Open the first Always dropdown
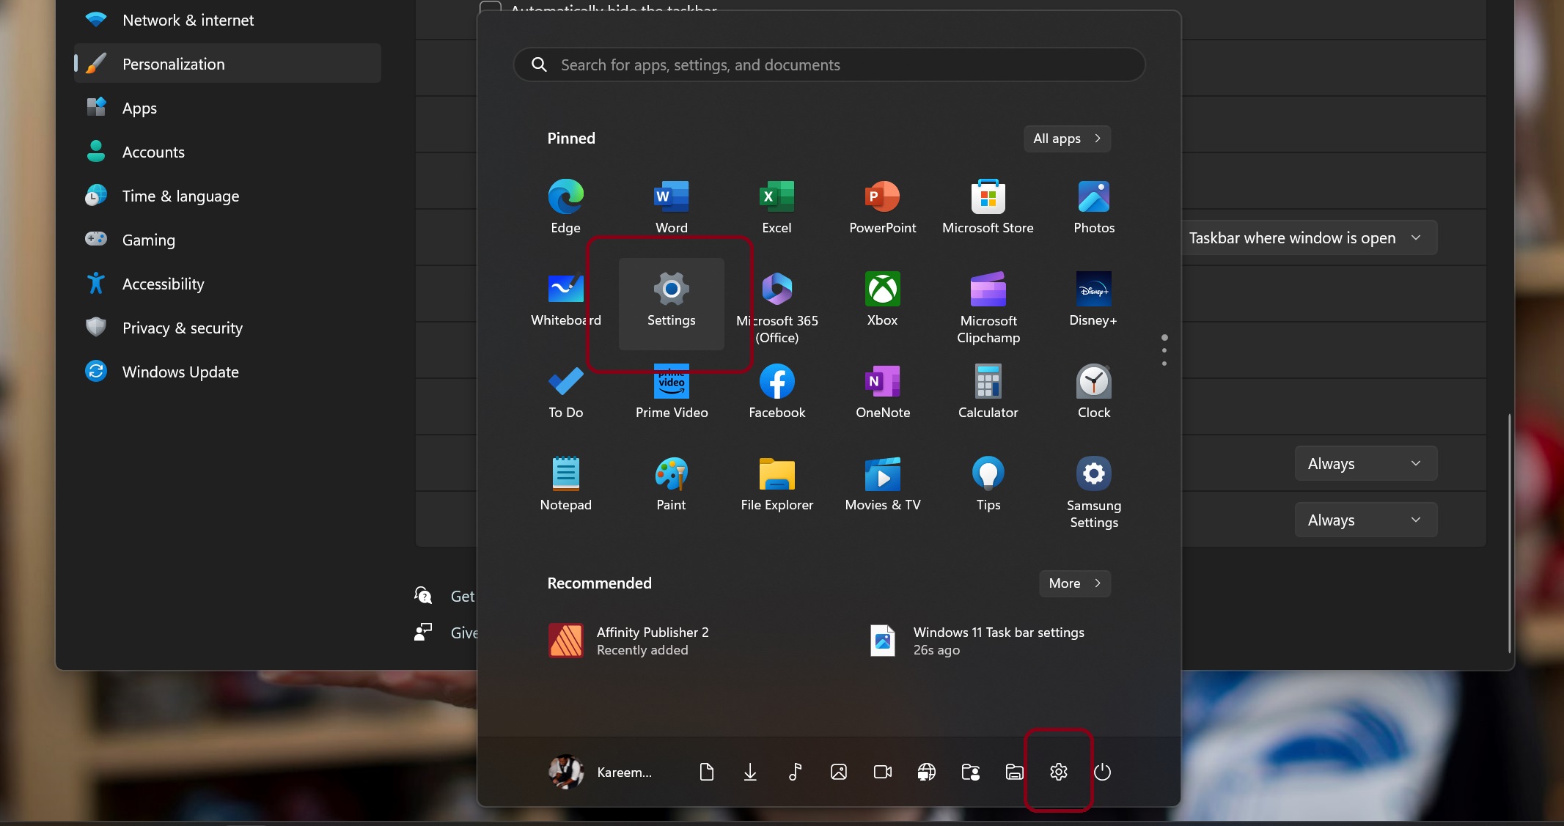 (x=1365, y=463)
